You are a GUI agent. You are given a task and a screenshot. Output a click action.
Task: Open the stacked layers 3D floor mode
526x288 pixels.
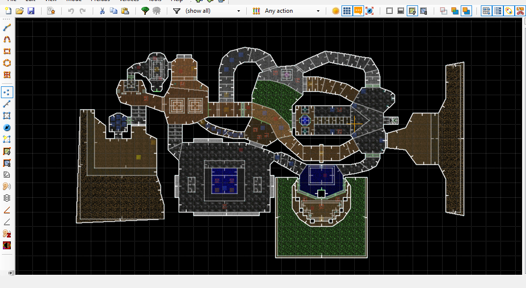[x=7, y=198]
